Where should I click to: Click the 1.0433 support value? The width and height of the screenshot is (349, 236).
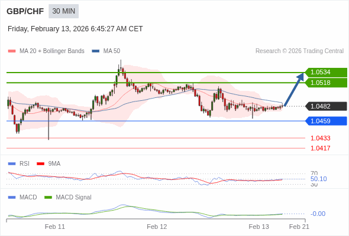320,138
